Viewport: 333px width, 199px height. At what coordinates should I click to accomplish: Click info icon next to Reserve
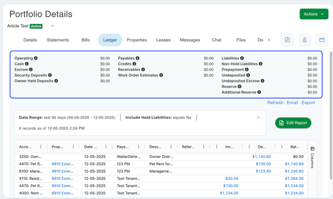pos(240,87)
